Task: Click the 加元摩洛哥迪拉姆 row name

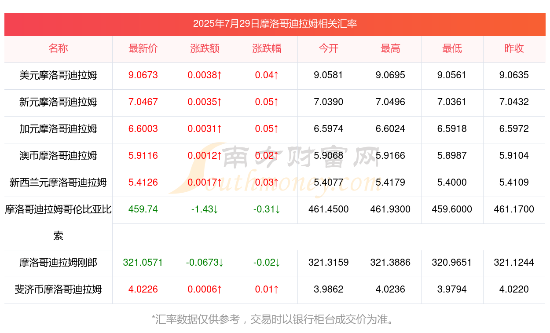Action: point(58,129)
